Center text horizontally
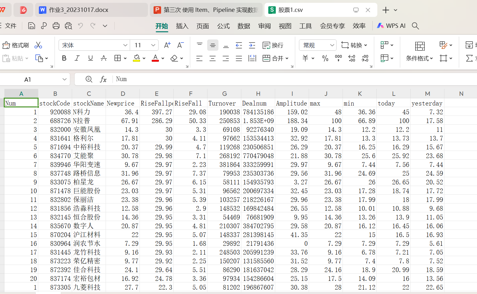Image resolution: width=477 pixels, height=294 pixels. (x=212, y=58)
